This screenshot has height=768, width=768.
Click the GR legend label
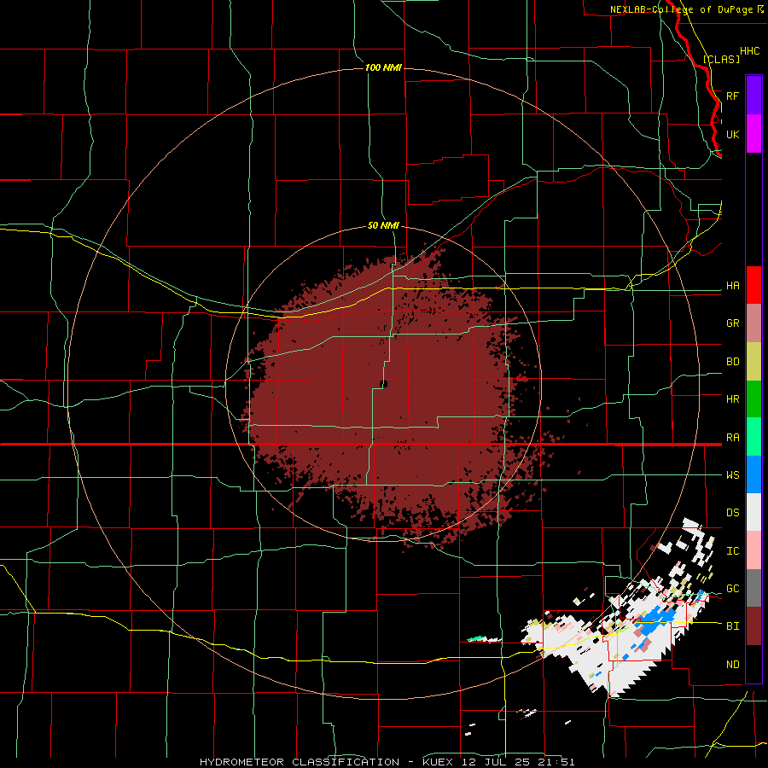point(732,323)
